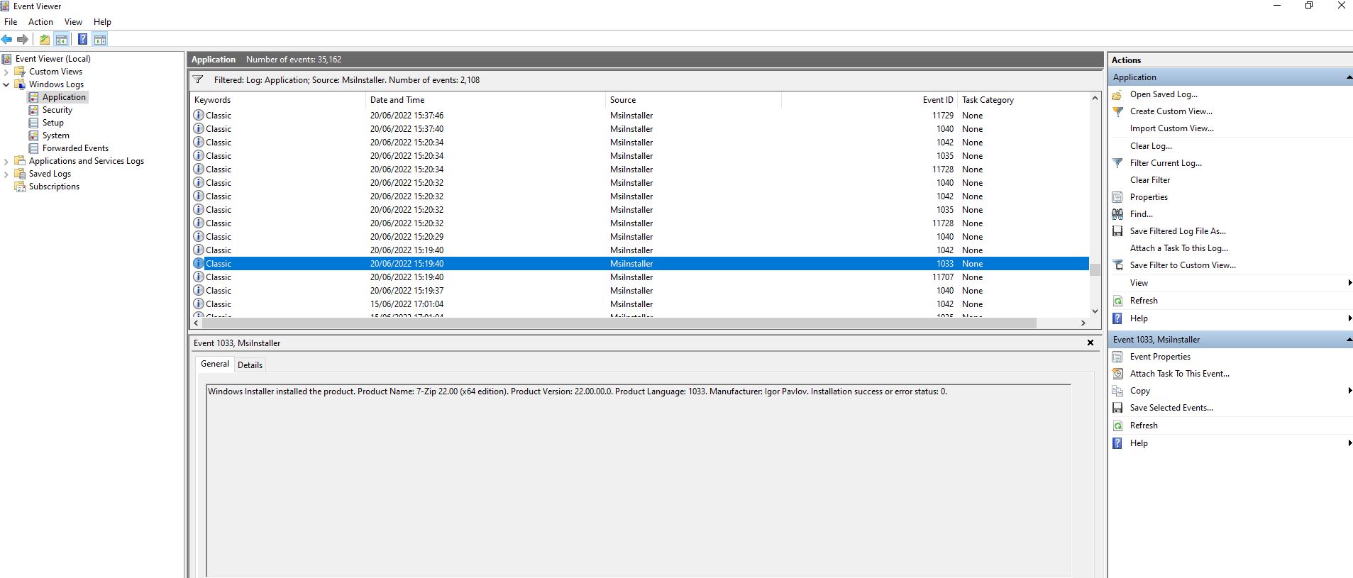The height and width of the screenshot is (578, 1353).
Task: Close the Event 1033 preview pane
Action: pos(1090,343)
